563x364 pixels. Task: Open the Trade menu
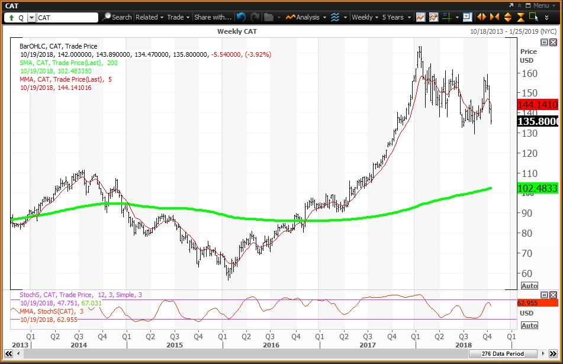coord(178,17)
